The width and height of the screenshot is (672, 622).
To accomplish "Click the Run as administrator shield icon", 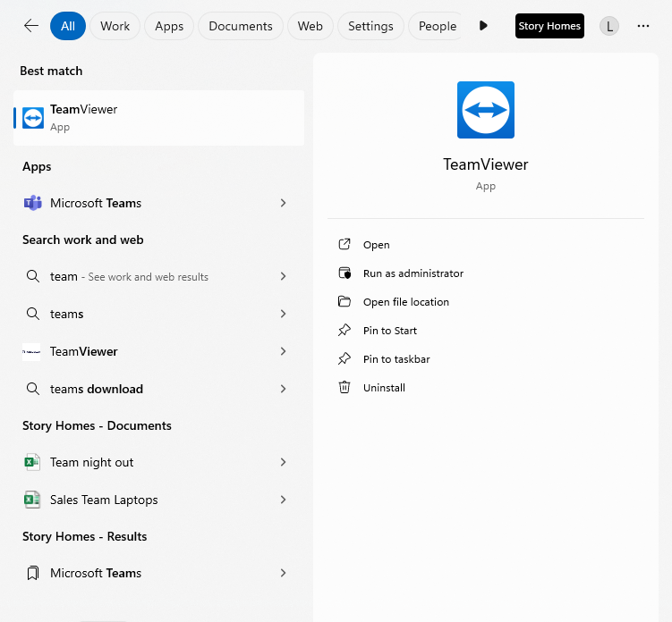I will point(345,273).
